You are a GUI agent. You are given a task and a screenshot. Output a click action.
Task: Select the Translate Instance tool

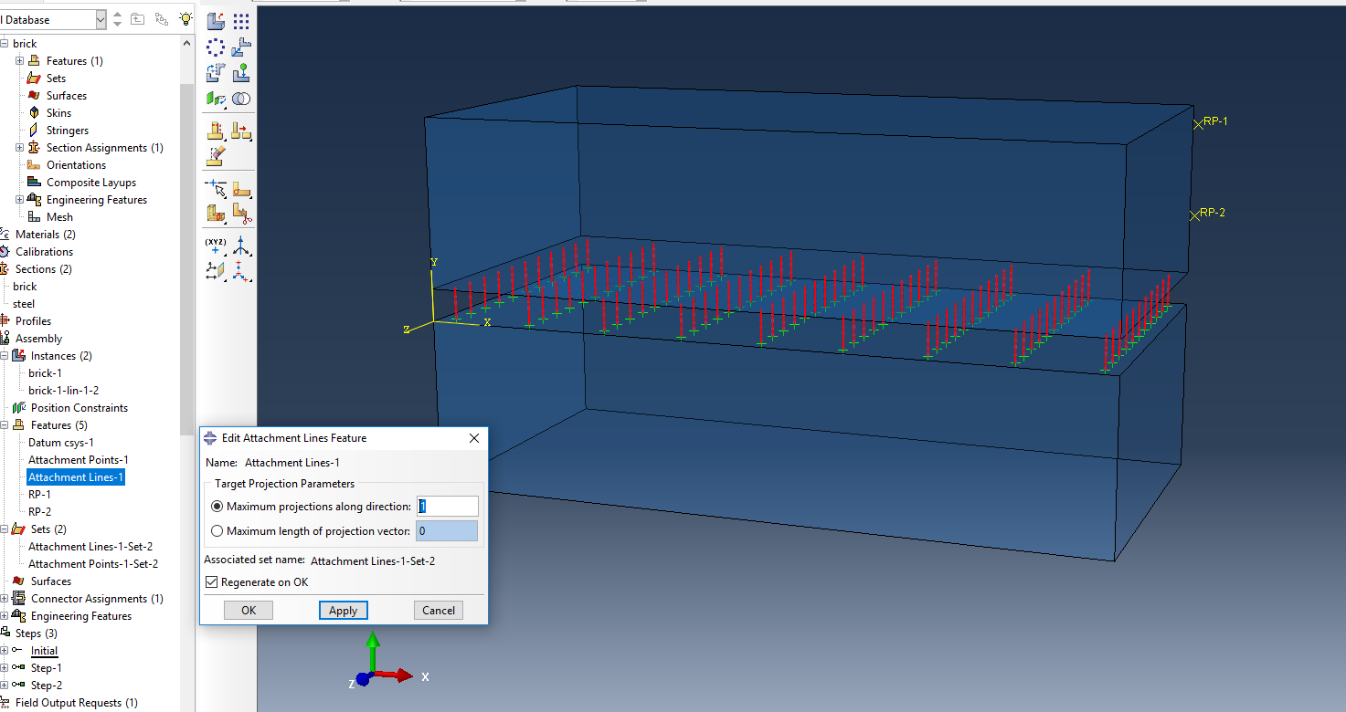click(x=241, y=47)
